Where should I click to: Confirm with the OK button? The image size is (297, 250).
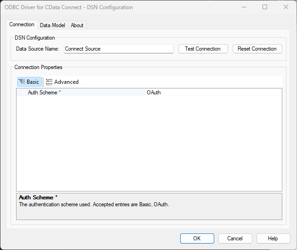tap(197, 238)
